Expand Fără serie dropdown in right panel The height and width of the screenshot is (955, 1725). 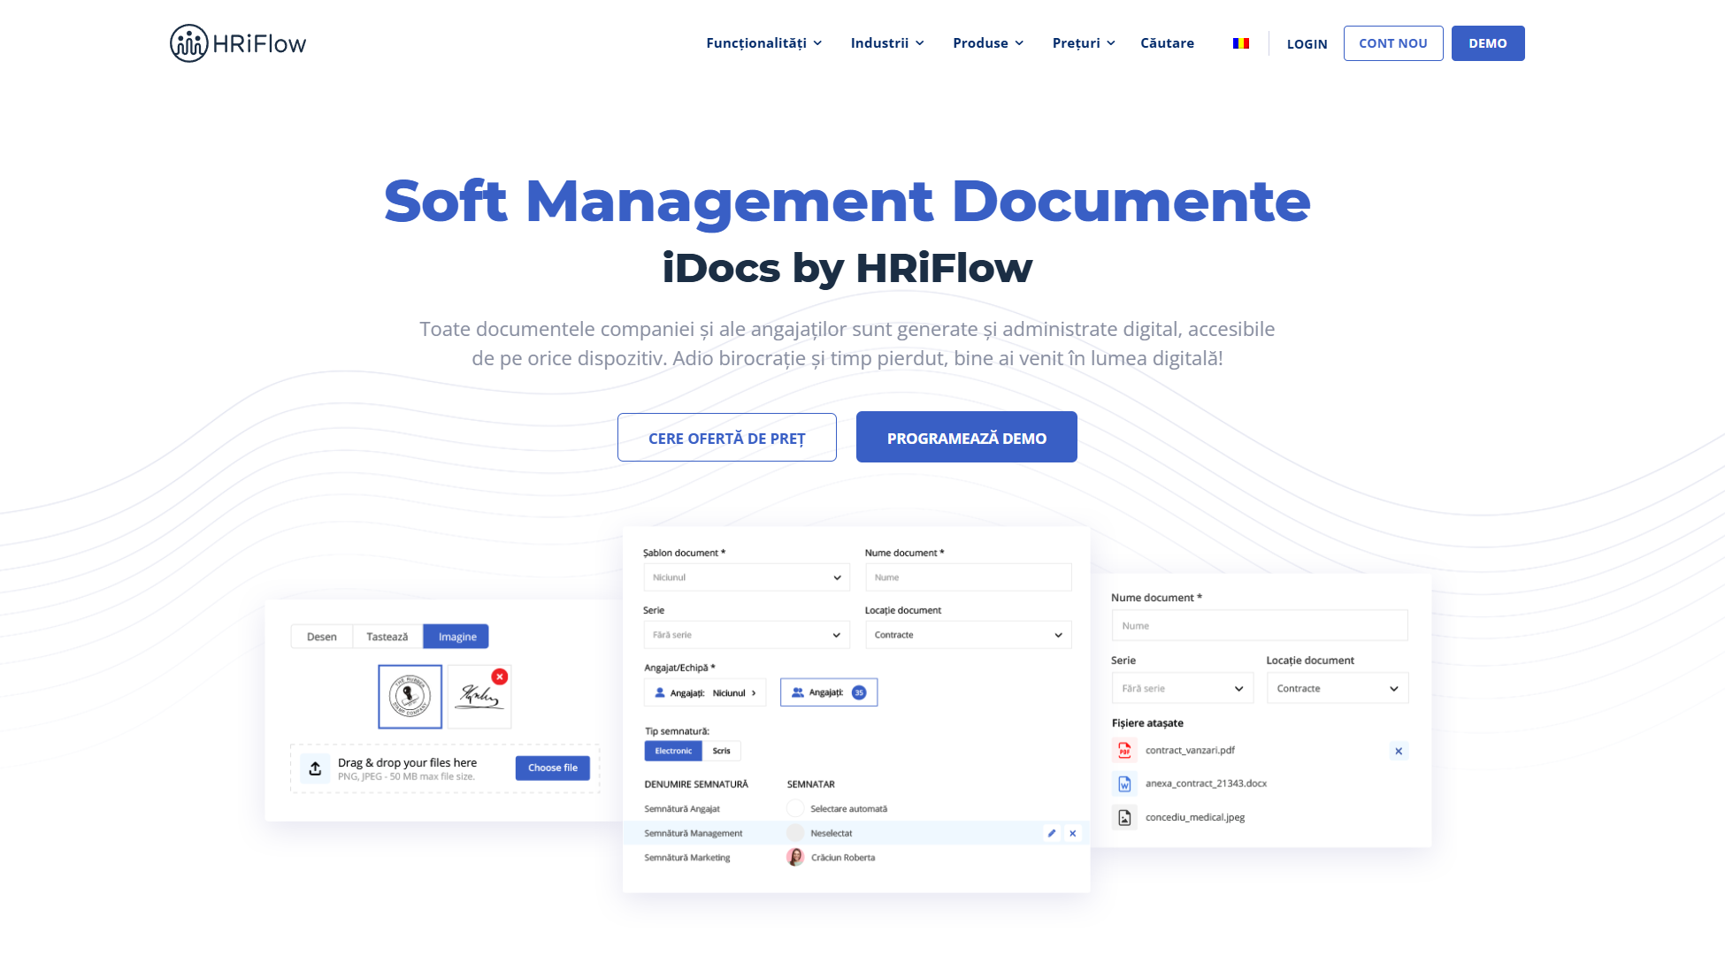pyautogui.click(x=1183, y=689)
